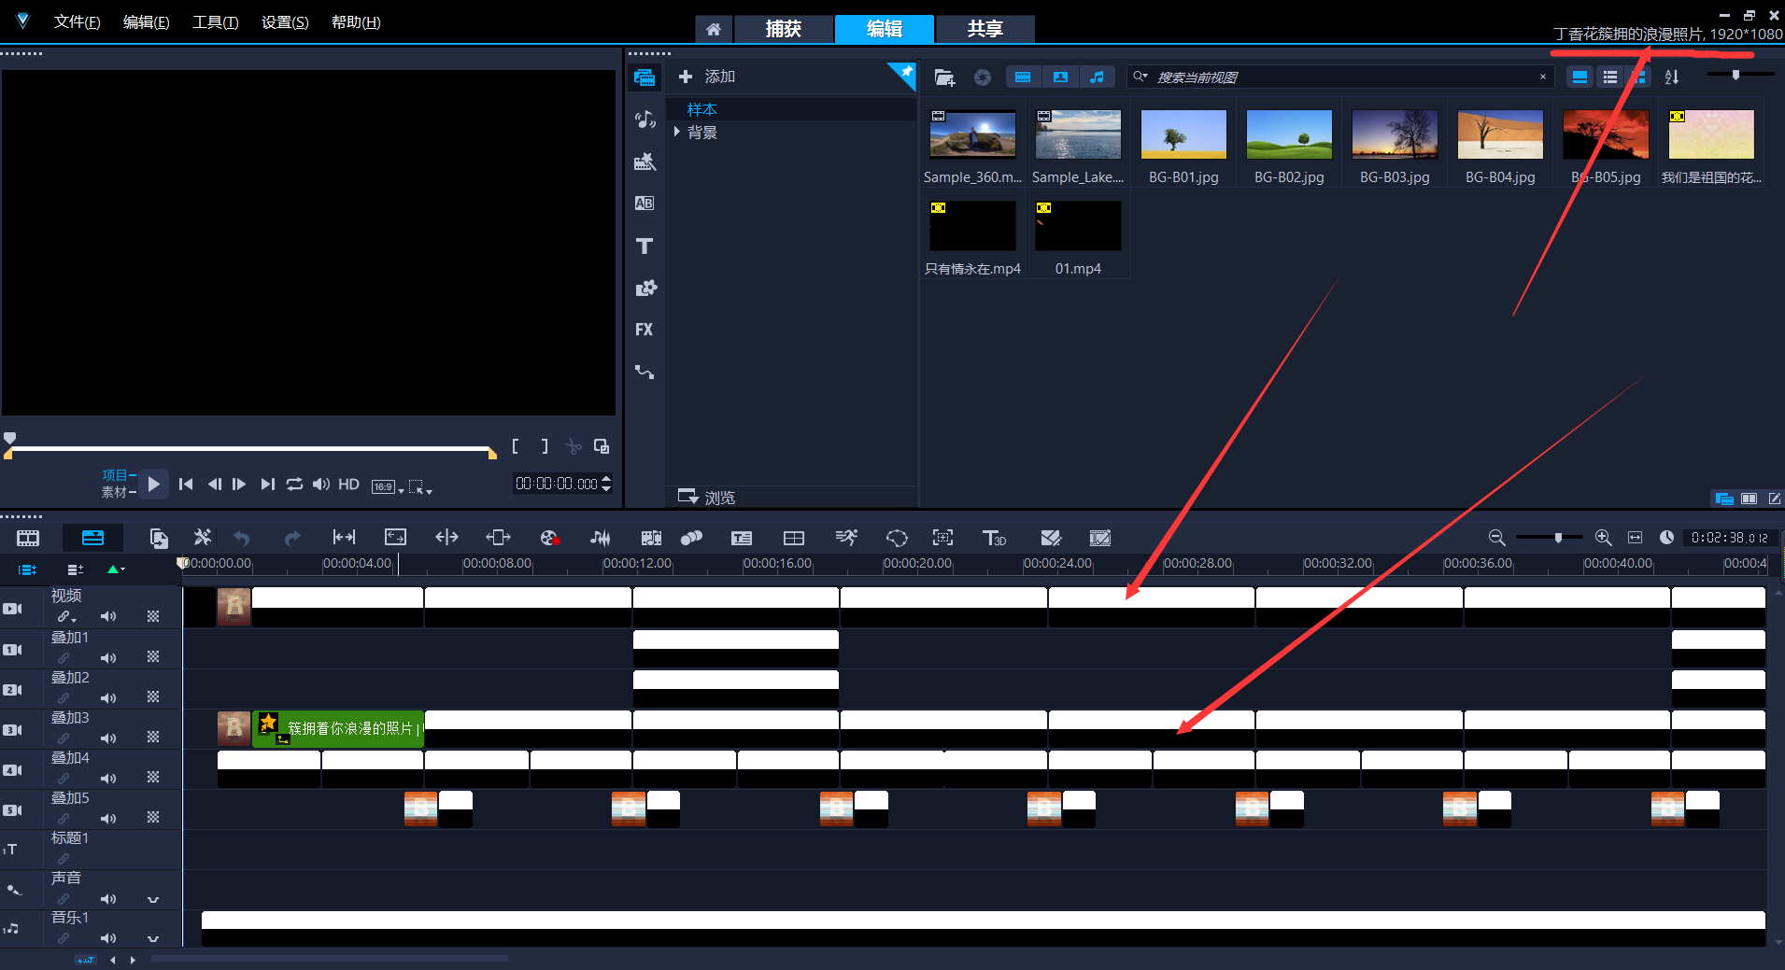
Task: Open the subtitle editor icon
Action: pyautogui.click(x=742, y=538)
